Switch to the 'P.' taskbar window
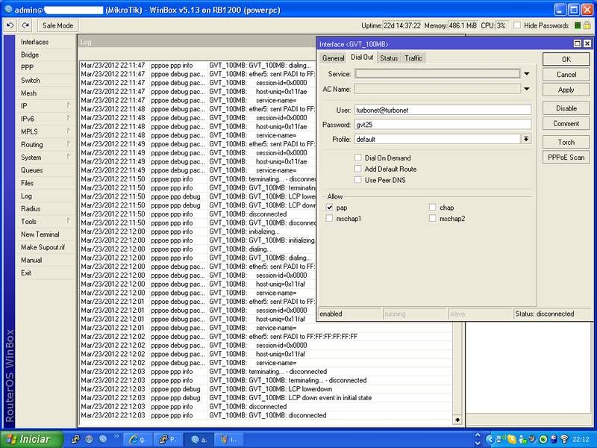 (169, 439)
